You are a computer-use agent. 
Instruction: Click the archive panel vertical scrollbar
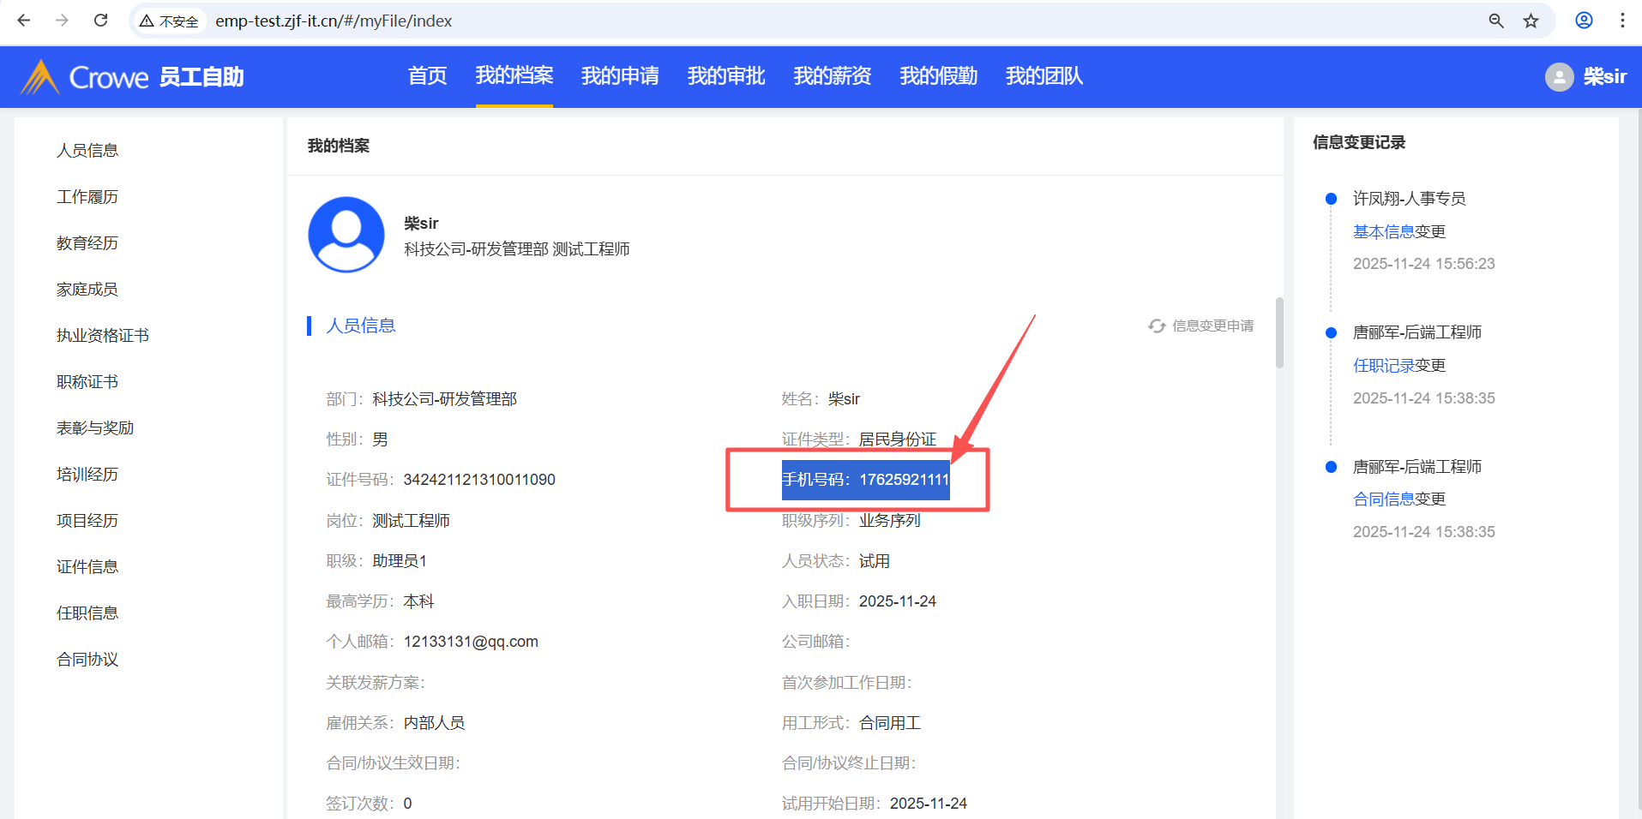[x=1279, y=334]
